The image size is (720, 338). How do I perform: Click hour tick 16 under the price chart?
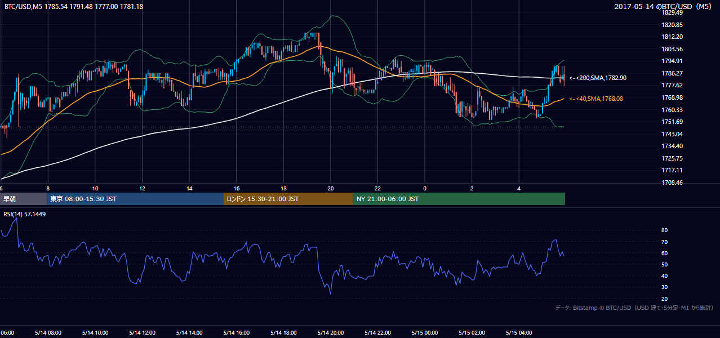237,188
